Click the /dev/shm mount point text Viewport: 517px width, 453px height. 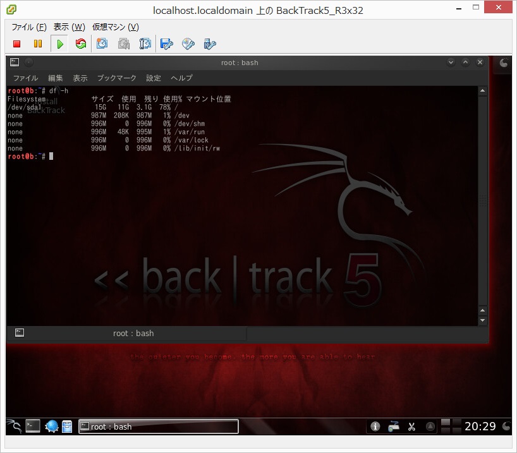coord(190,124)
